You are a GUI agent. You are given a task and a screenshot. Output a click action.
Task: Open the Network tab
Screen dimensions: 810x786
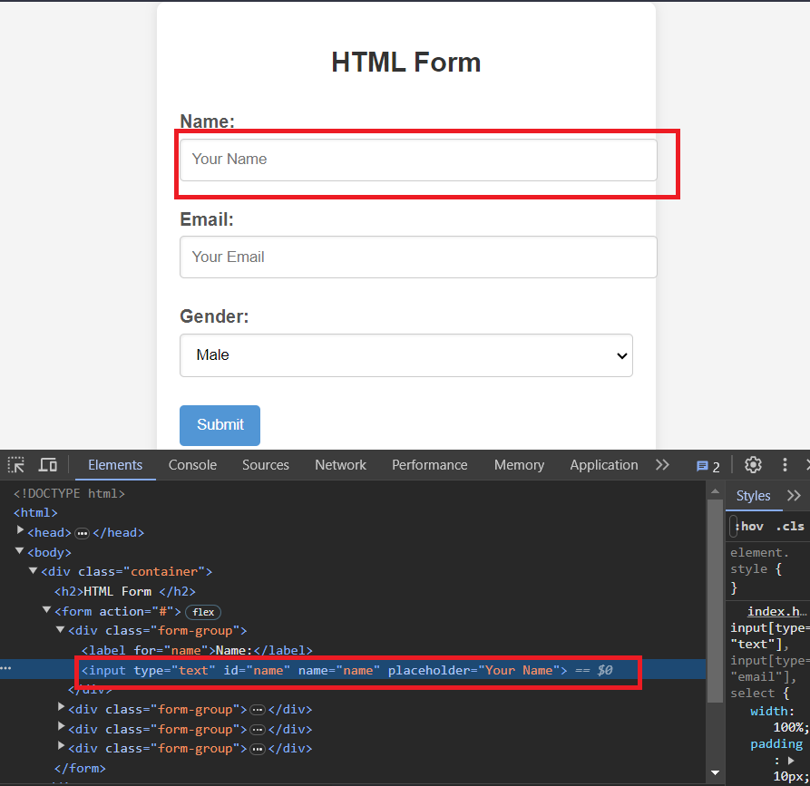coord(340,465)
